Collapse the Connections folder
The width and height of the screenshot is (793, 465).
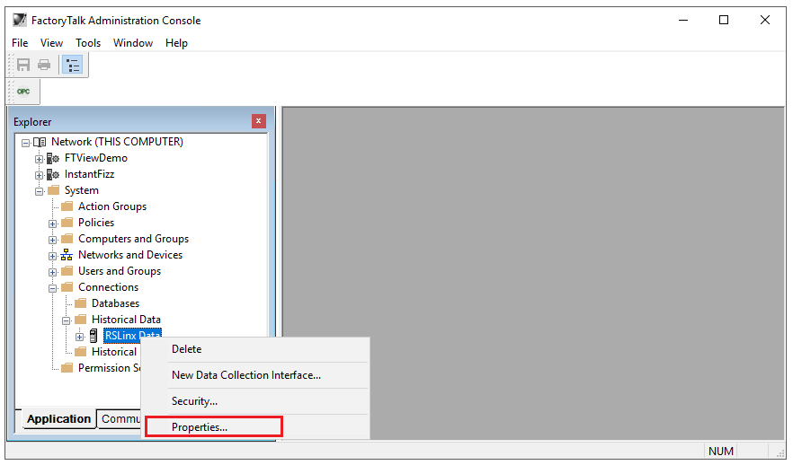click(52, 288)
